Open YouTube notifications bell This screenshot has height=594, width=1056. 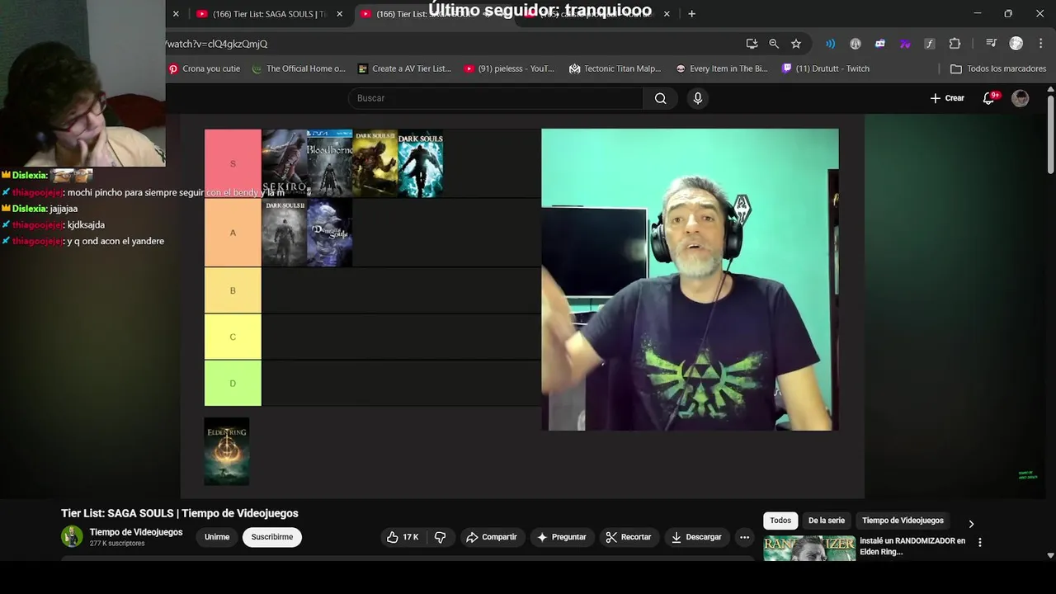[x=989, y=98]
